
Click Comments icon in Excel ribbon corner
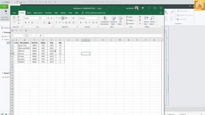(161, 13)
